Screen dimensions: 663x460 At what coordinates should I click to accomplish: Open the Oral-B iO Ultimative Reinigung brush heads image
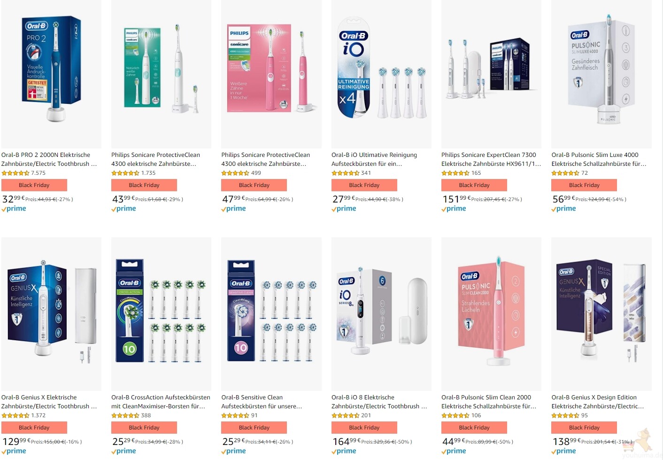pos(381,74)
